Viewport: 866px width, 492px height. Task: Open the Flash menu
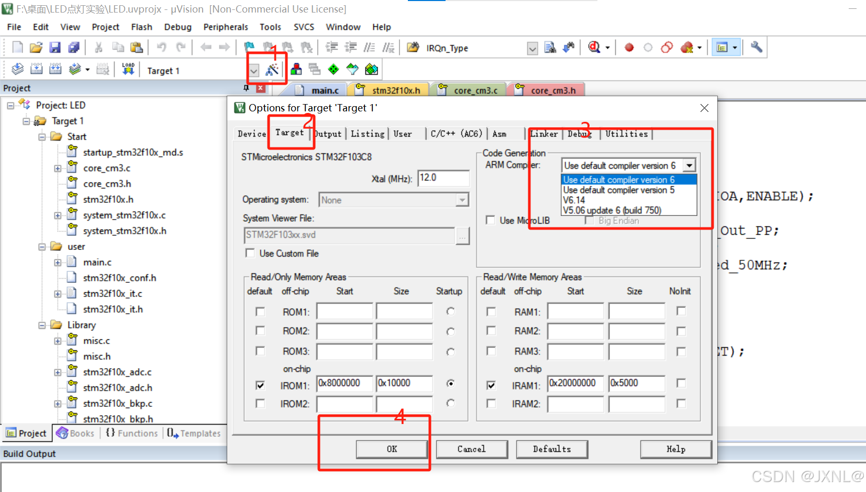pos(141,27)
